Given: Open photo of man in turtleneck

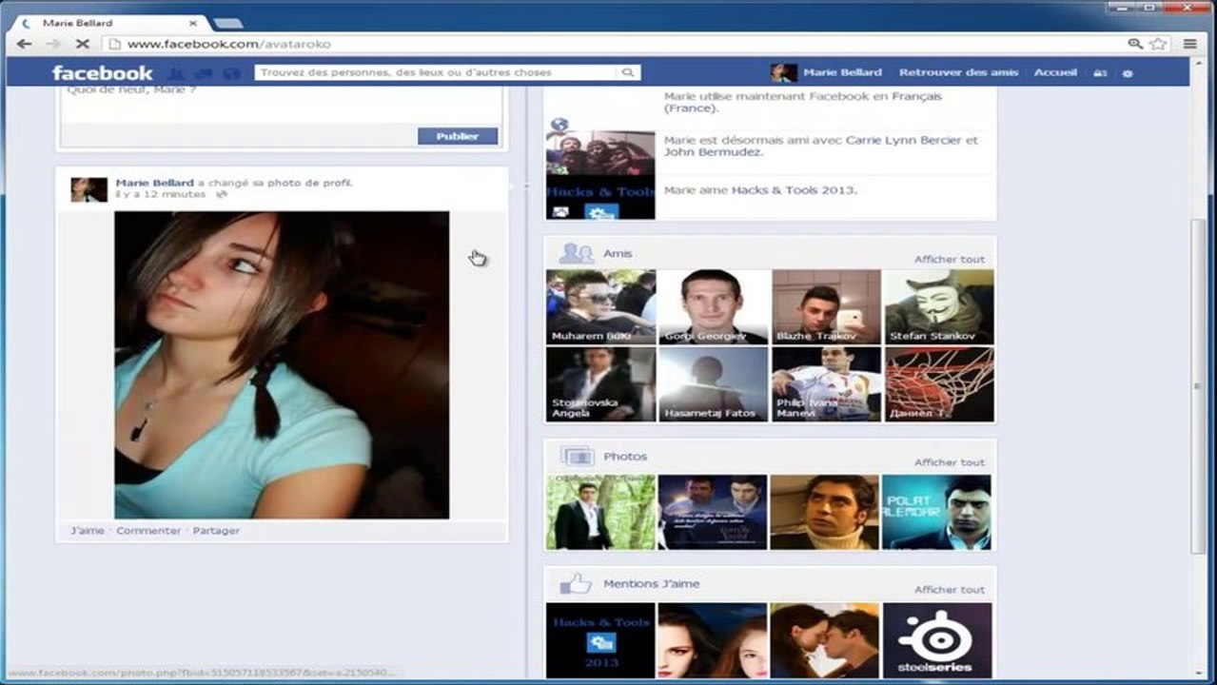Looking at the screenshot, I should tap(824, 512).
